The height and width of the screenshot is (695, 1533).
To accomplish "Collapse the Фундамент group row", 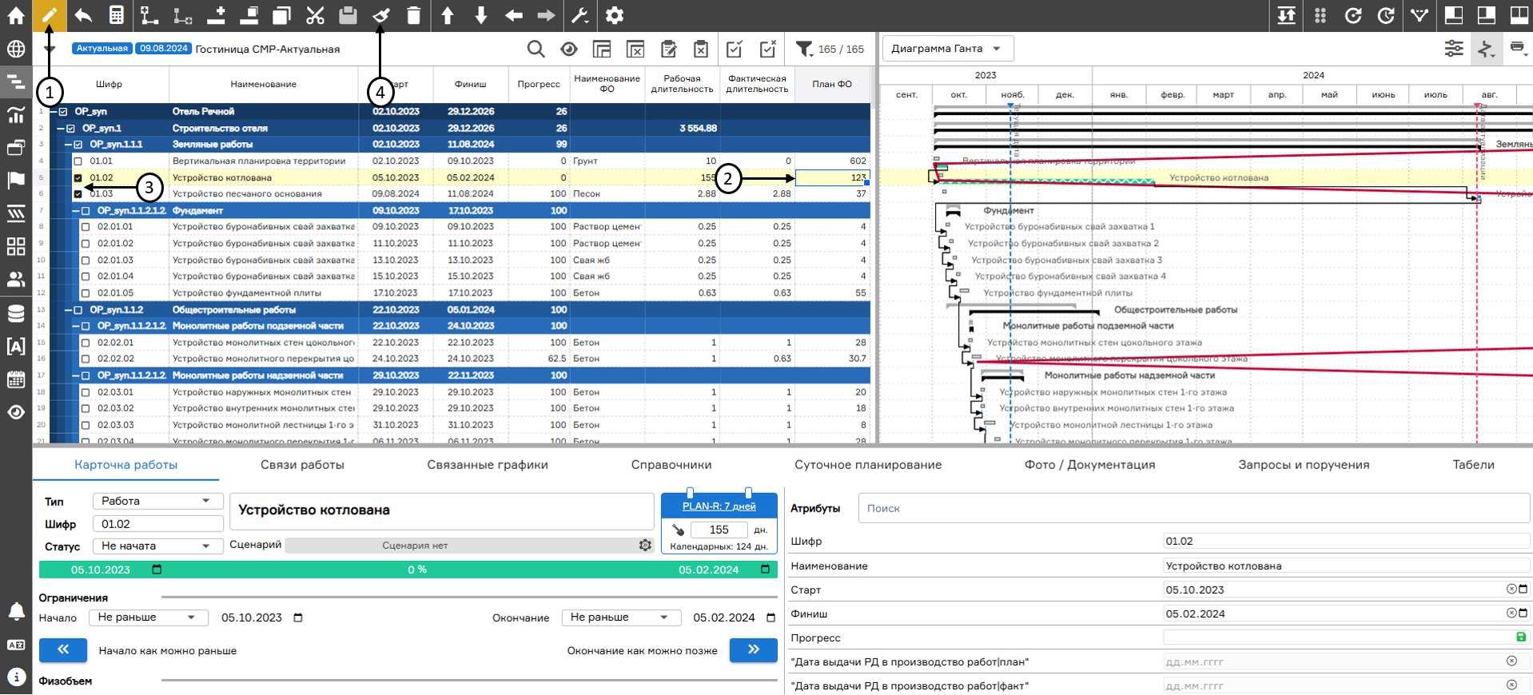I will [x=76, y=211].
